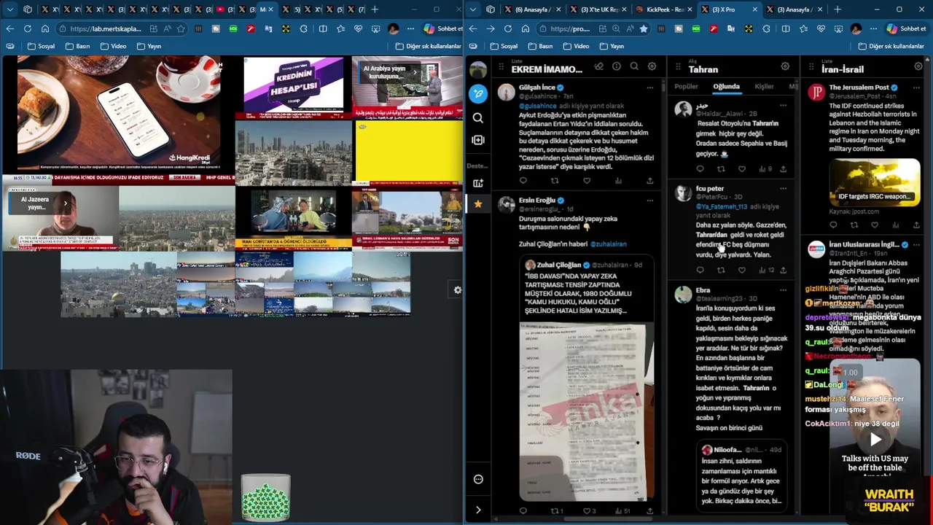Reply to Gülşah İnce's post
Viewport: 933px width, 525px height.
coord(523,181)
